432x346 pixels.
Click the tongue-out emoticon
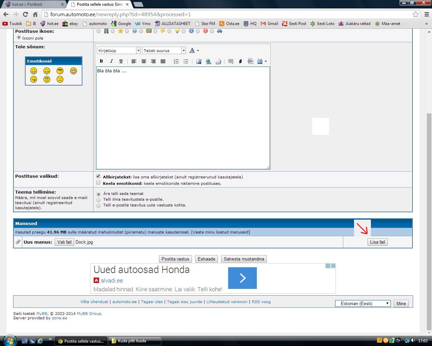click(33, 79)
